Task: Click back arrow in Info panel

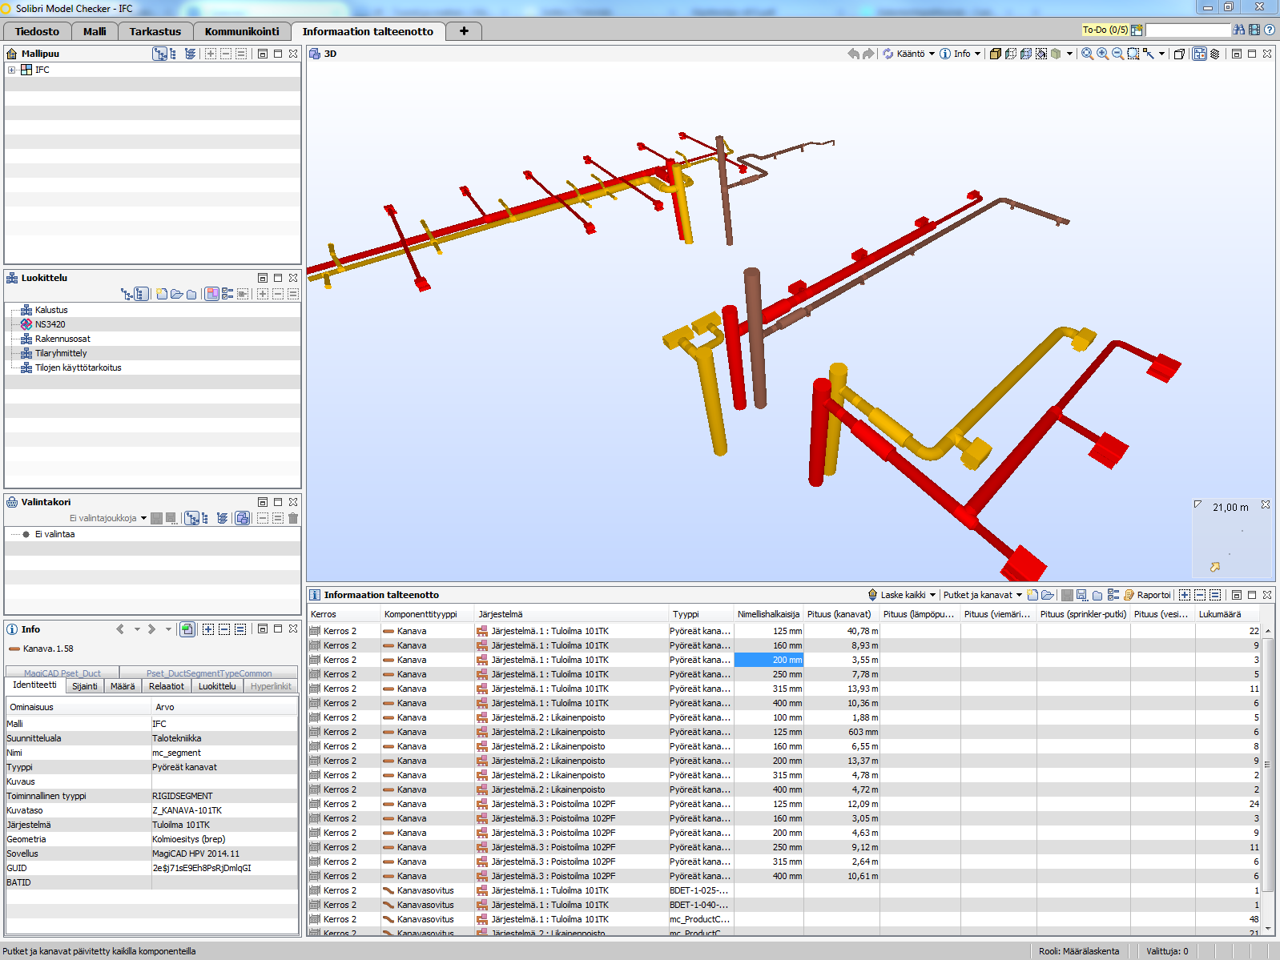Action: 120,629
